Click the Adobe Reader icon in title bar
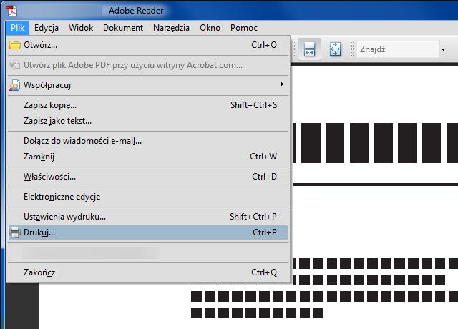The height and width of the screenshot is (329, 458). [x=11, y=11]
